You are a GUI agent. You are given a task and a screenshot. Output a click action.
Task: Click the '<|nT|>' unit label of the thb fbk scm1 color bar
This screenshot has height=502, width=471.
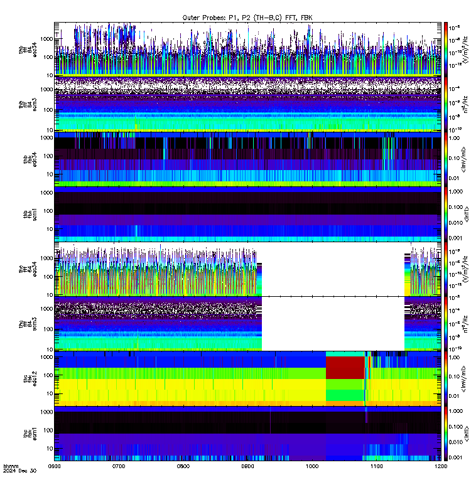467,214
